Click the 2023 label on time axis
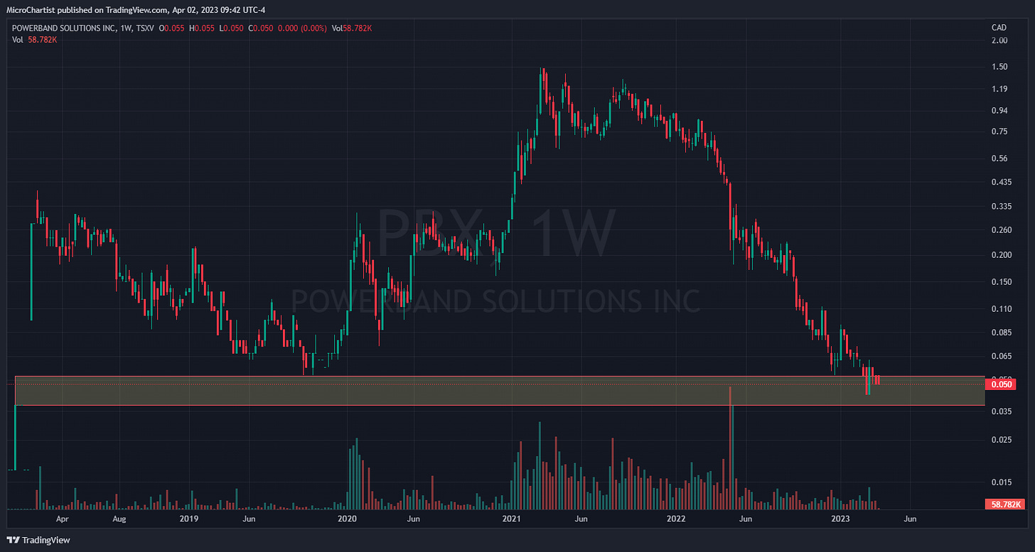Image resolution: width=1035 pixels, height=552 pixels. click(x=841, y=519)
